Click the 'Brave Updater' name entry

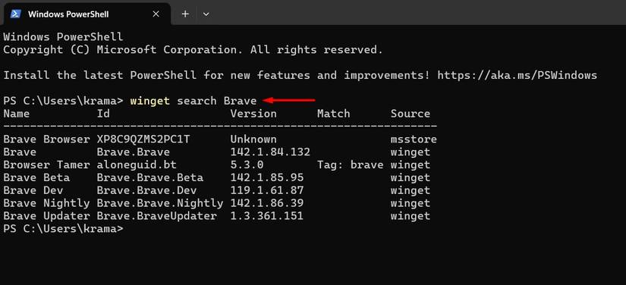click(x=47, y=216)
